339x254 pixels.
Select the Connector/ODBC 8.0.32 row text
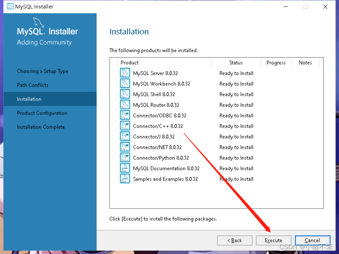pos(160,115)
